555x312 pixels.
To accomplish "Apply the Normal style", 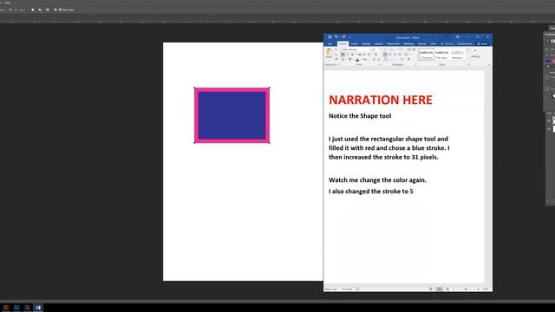I will pyautogui.click(x=427, y=54).
